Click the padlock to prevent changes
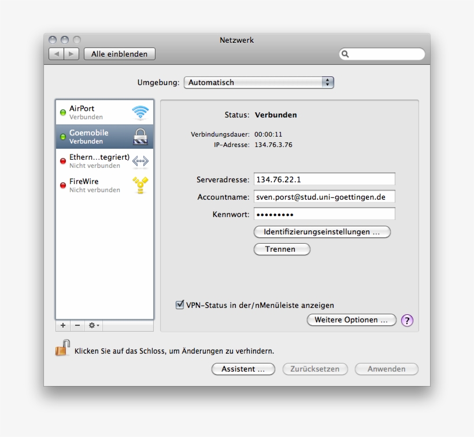This screenshot has width=474, height=437. pyautogui.click(x=60, y=350)
